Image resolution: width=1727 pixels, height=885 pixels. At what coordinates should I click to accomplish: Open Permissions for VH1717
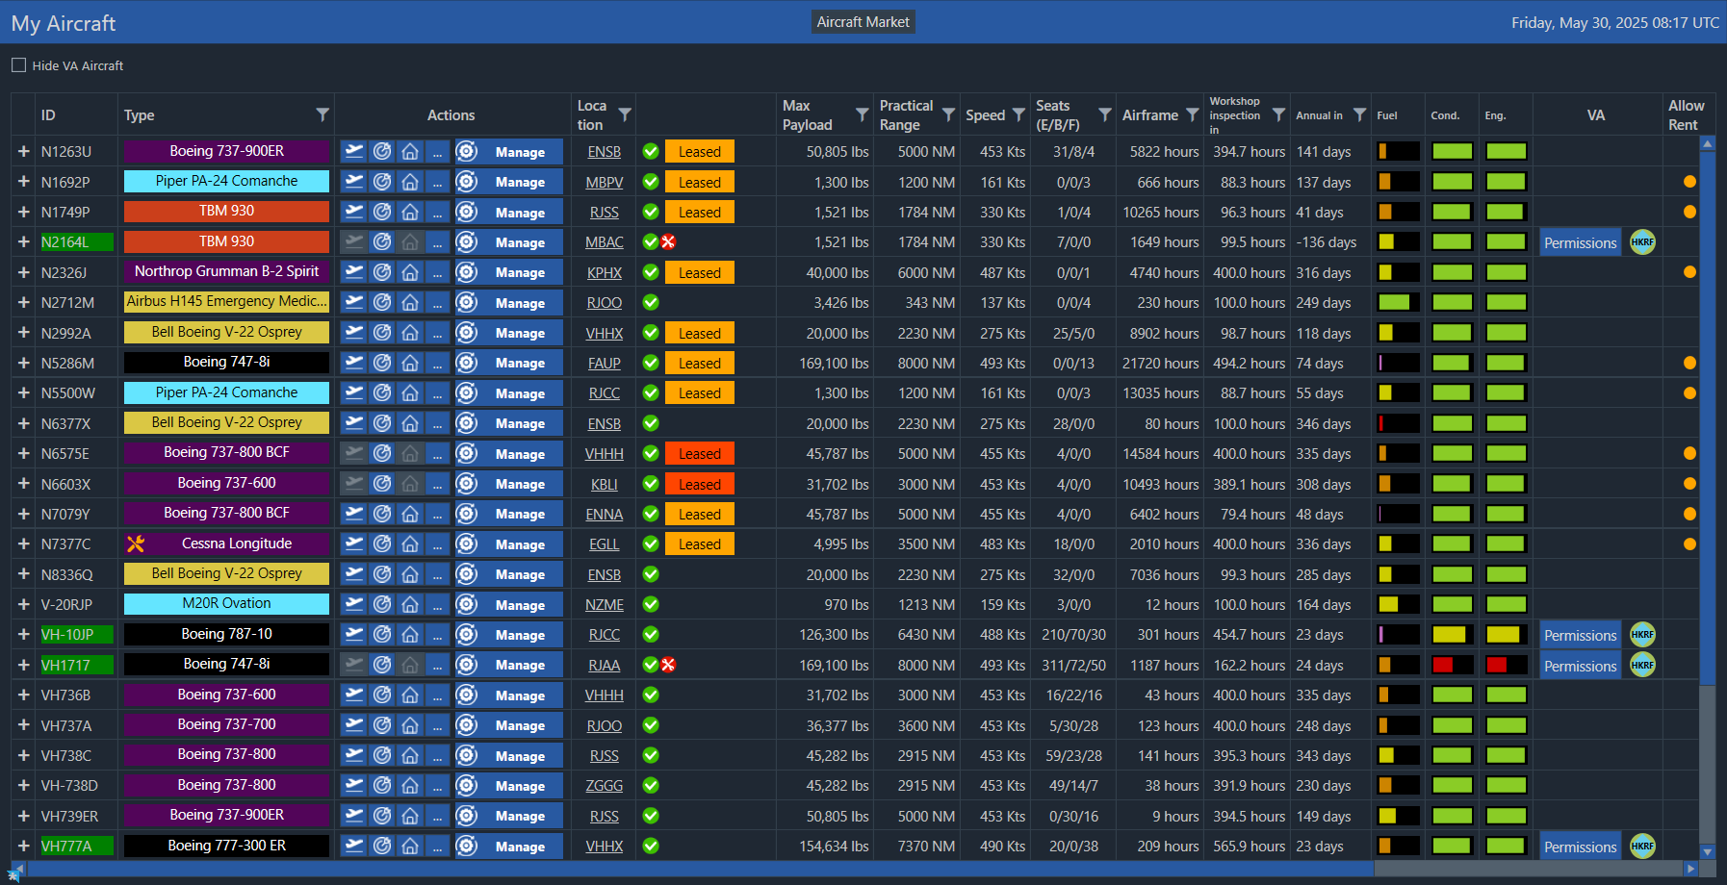click(x=1580, y=666)
